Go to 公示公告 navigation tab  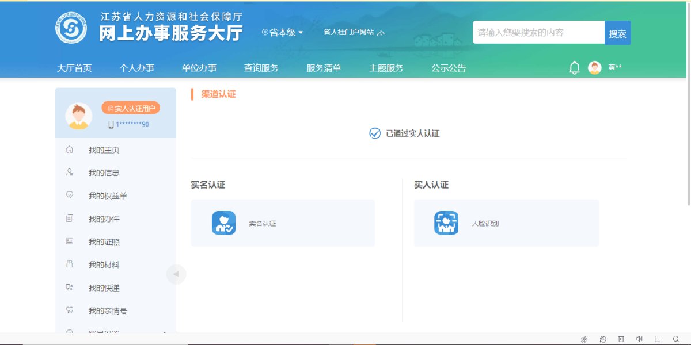point(449,68)
